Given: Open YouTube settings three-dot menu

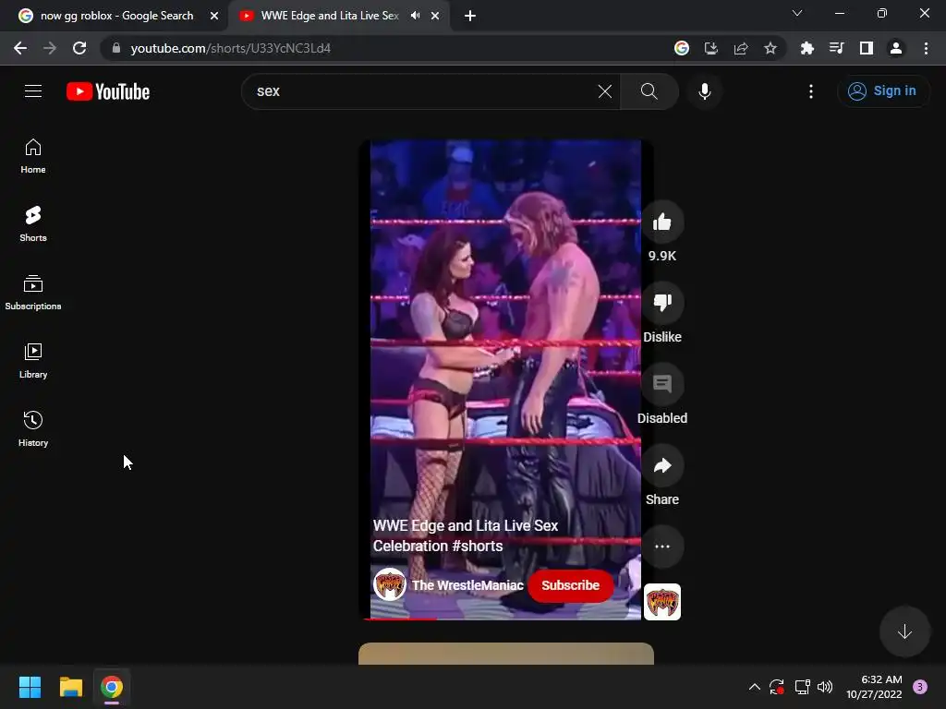Looking at the screenshot, I should pyautogui.click(x=811, y=91).
